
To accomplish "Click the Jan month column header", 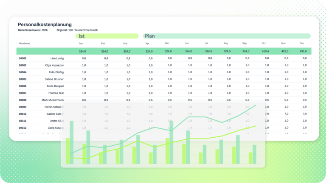I will [81, 44].
